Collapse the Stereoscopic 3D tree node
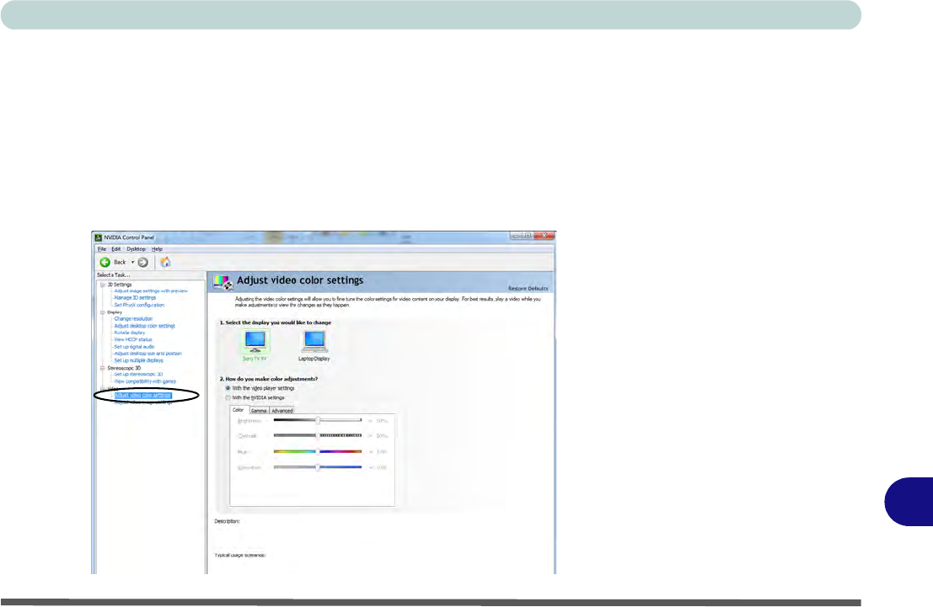Screen dimensions: 933x607 101,368
